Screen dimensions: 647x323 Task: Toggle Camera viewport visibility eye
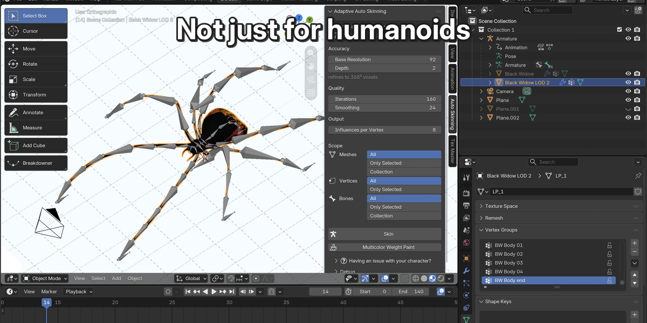(628, 92)
